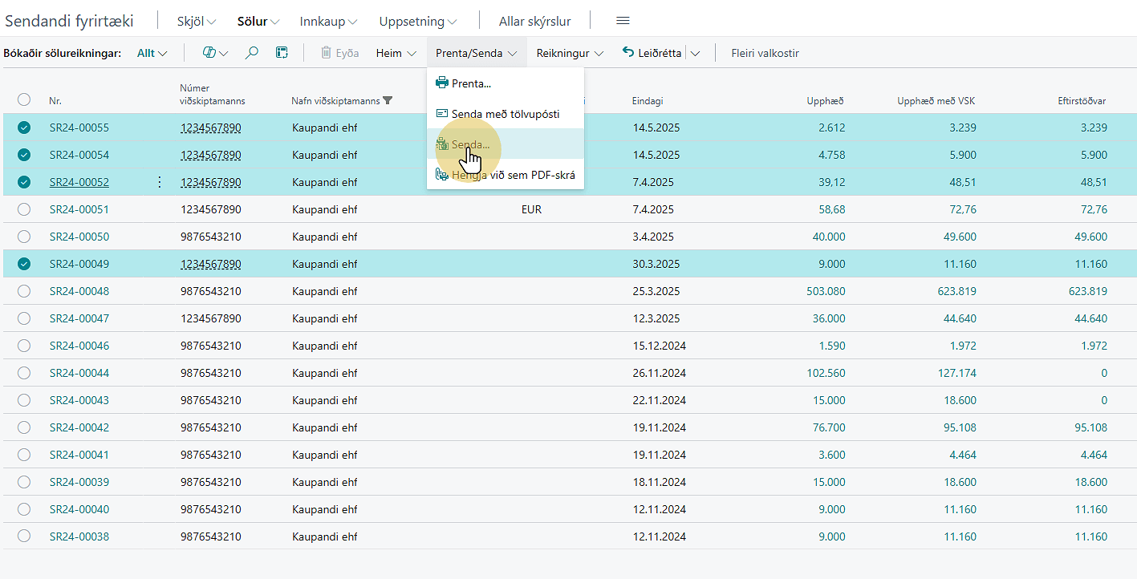Open the Allar skýrslur menu
Screen dimensions: 1137x579
point(534,22)
